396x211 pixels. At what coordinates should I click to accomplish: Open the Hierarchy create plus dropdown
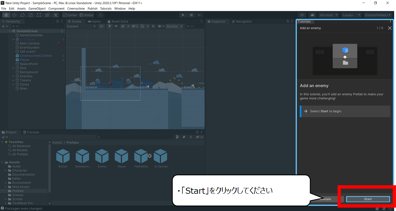(4, 26)
